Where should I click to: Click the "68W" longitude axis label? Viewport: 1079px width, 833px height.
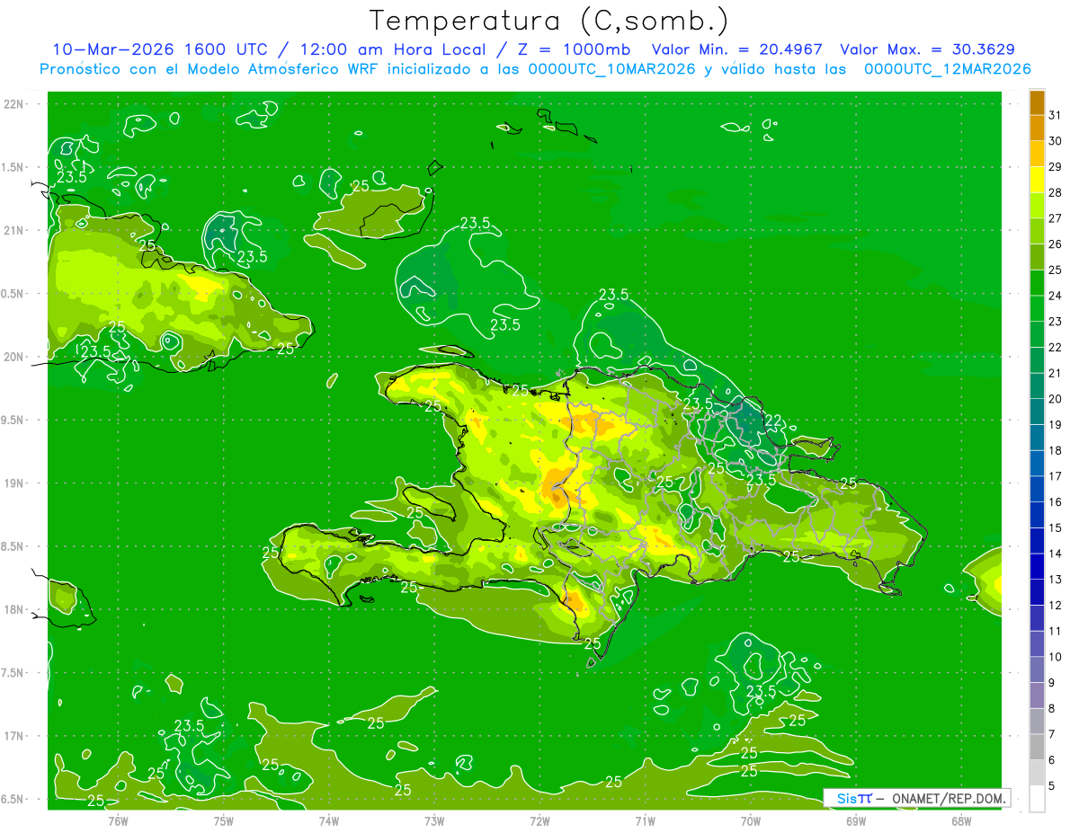click(x=961, y=820)
